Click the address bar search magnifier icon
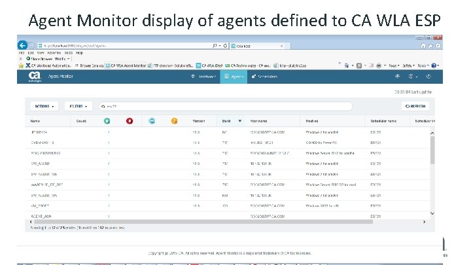 pyautogui.click(x=215, y=46)
